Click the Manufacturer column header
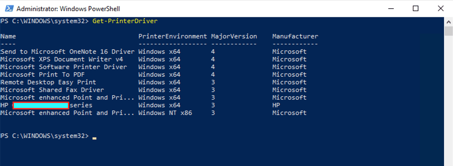The height and width of the screenshot is (166, 453). click(x=295, y=36)
